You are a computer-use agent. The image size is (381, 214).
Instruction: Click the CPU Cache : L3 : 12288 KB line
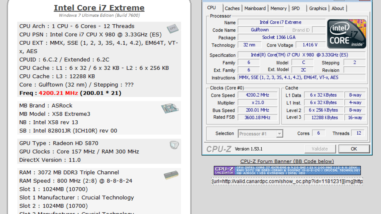[x=57, y=76]
